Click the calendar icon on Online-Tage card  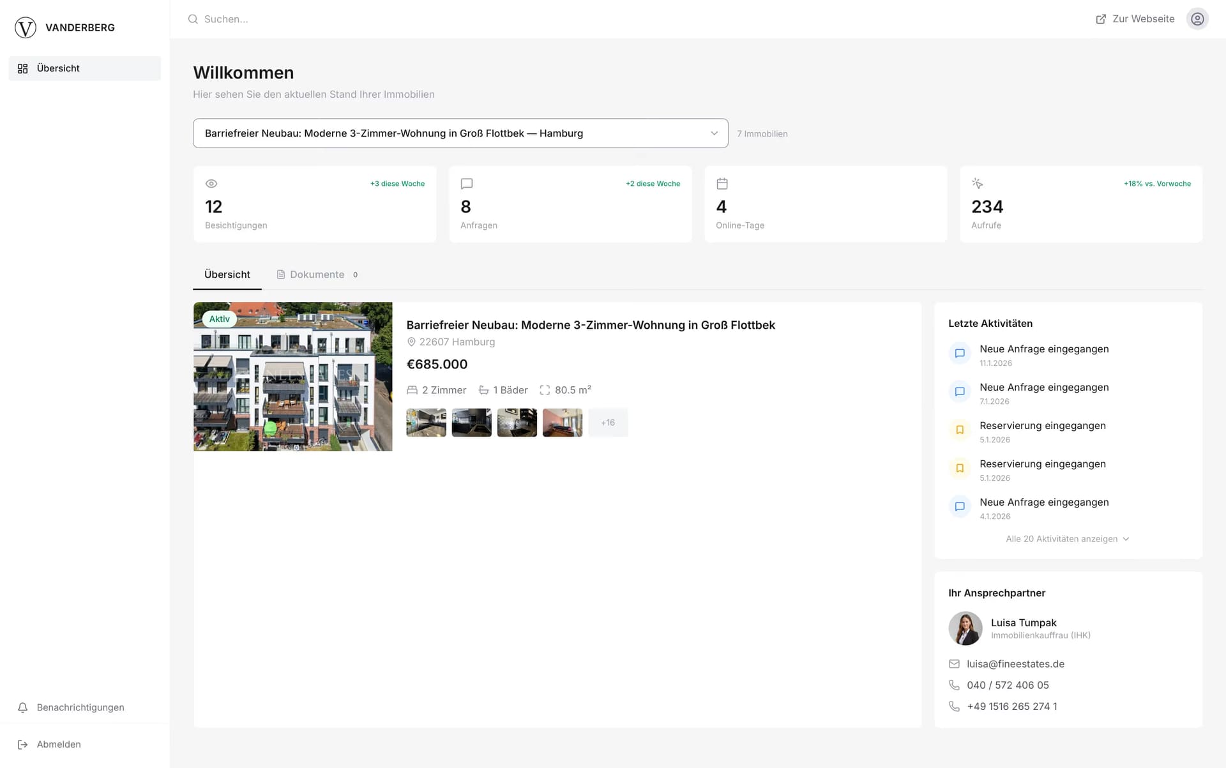[722, 184]
